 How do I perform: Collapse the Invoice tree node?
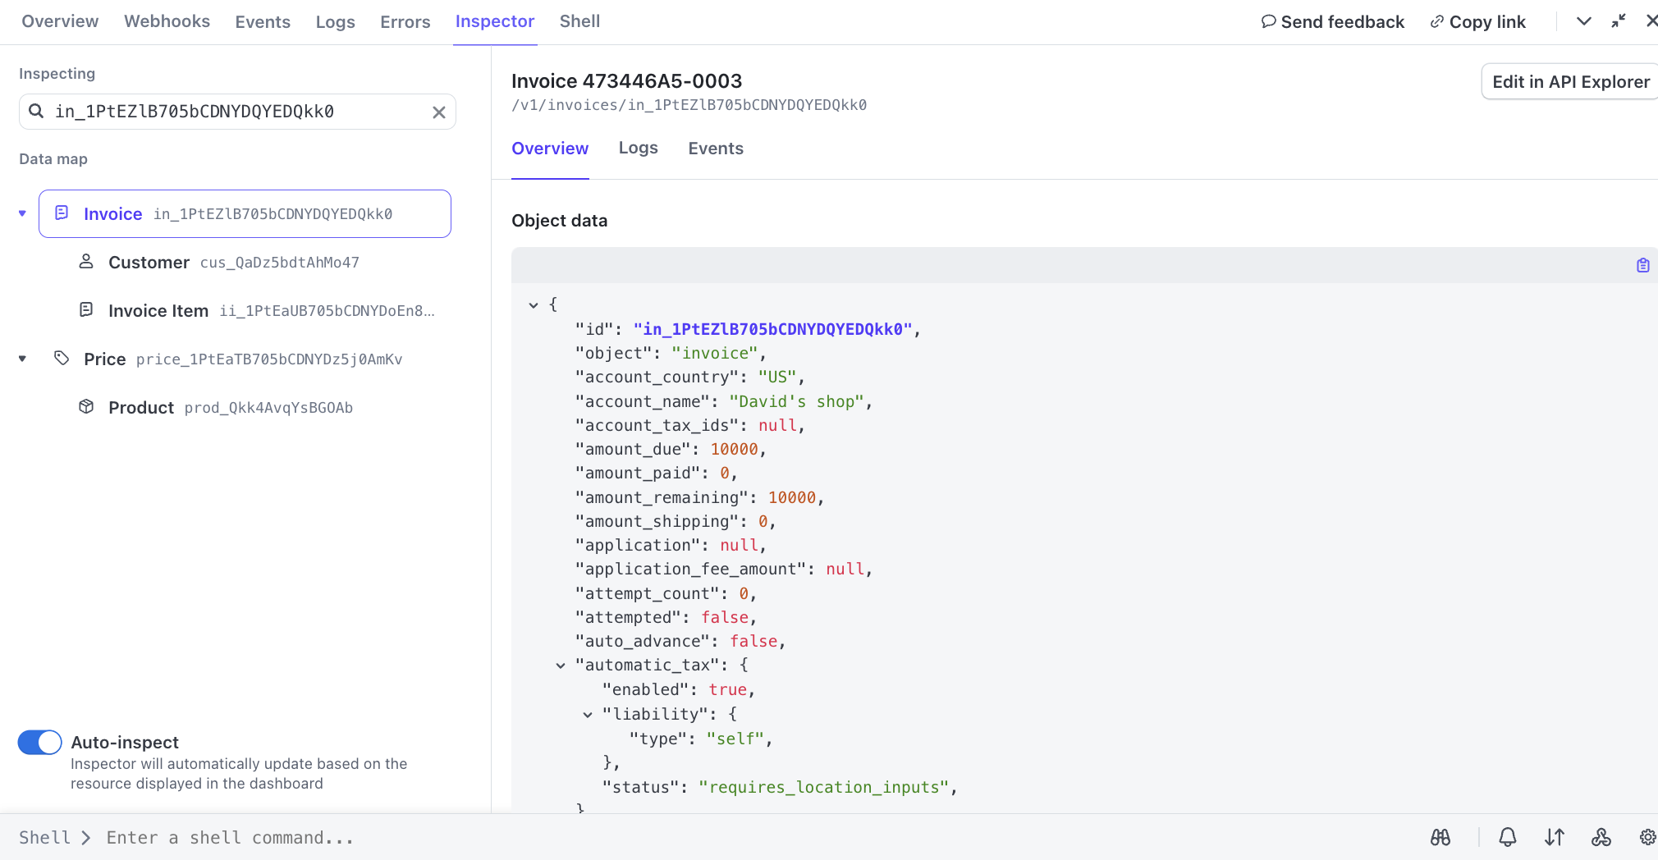[x=23, y=214]
